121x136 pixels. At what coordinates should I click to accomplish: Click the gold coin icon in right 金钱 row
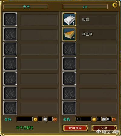(x=94, y=119)
